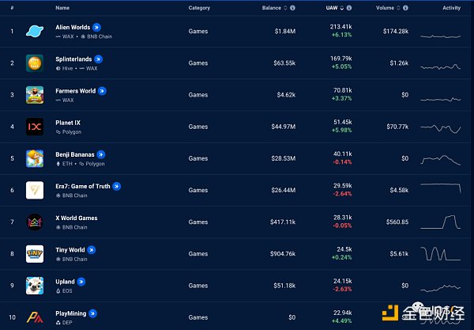Click the info icon next to Balance
The width and height of the screenshot is (474, 330).
coord(292,8)
